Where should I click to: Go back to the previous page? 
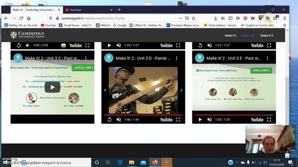[6, 19]
